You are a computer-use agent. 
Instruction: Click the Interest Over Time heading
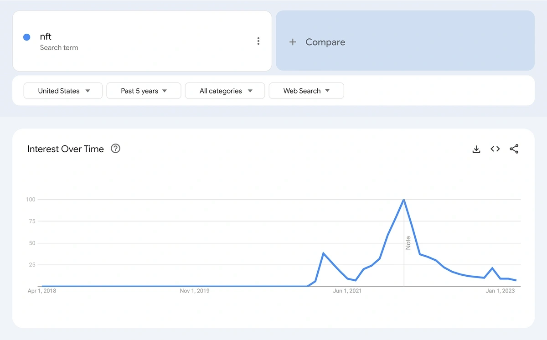pyautogui.click(x=66, y=149)
